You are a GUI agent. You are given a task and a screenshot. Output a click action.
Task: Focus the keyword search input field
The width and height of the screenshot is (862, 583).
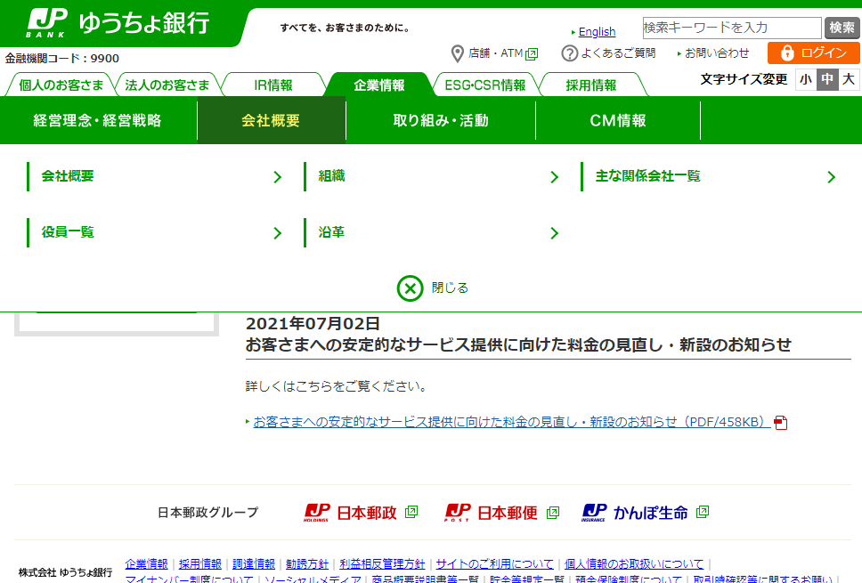point(731,28)
